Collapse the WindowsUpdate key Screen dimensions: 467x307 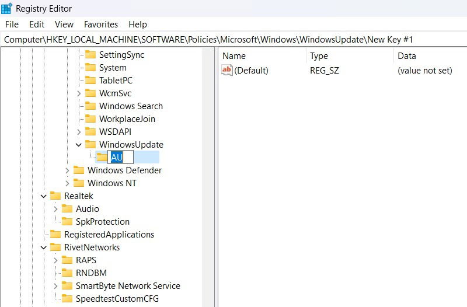79,145
